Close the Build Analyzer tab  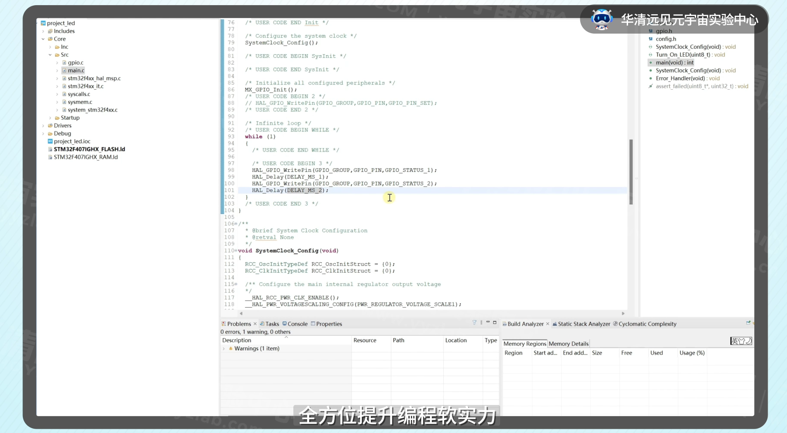(547, 324)
